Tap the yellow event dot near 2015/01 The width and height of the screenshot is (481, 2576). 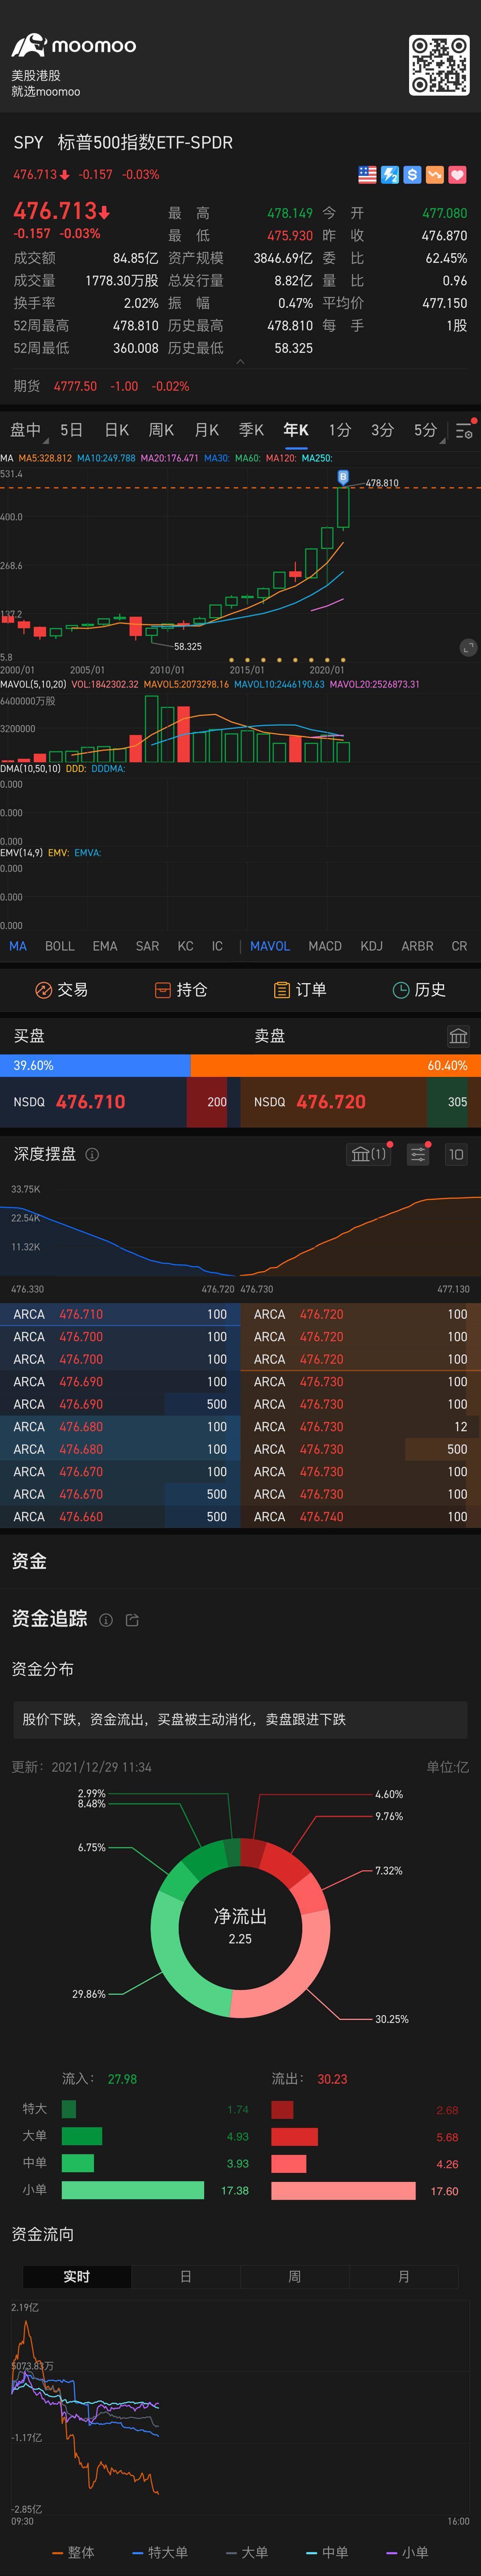[x=247, y=660]
